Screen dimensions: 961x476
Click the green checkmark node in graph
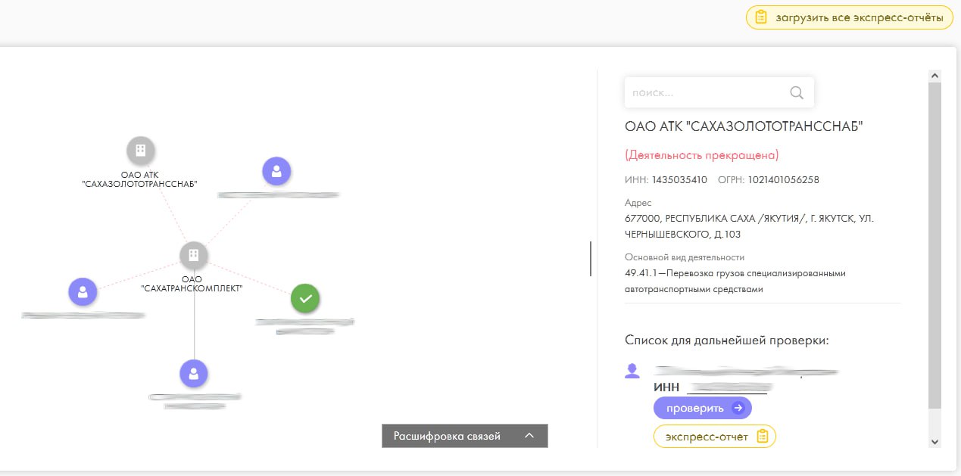[x=305, y=299]
